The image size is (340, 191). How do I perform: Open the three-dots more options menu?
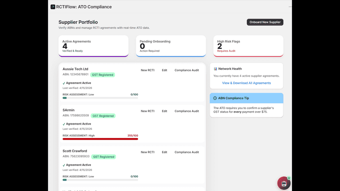(x=290, y=7)
